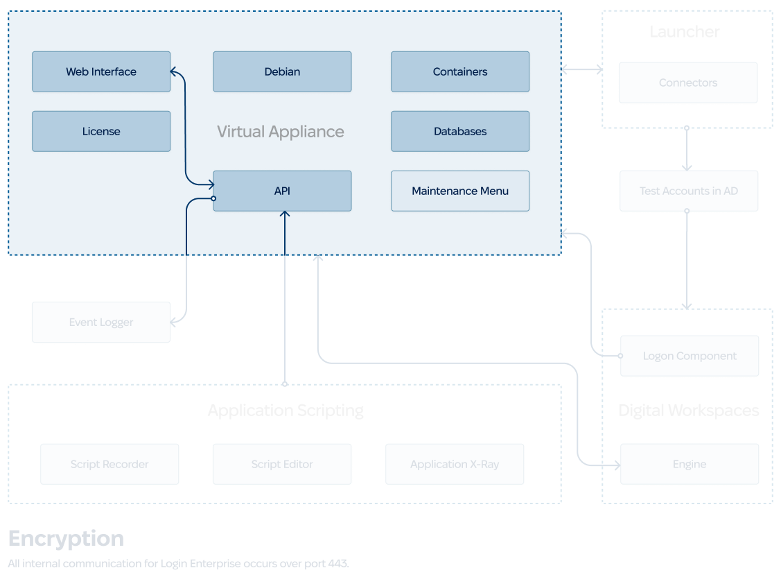Select the Test Accounts in AD box
The image size is (781, 577).
[x=688, y=191]
